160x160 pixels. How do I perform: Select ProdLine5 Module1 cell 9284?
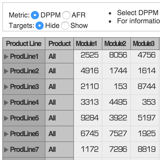pyautogui.click(x=88, y=118)
